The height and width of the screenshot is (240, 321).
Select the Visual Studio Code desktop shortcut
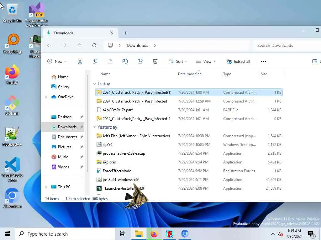click(x=12, y=169)
